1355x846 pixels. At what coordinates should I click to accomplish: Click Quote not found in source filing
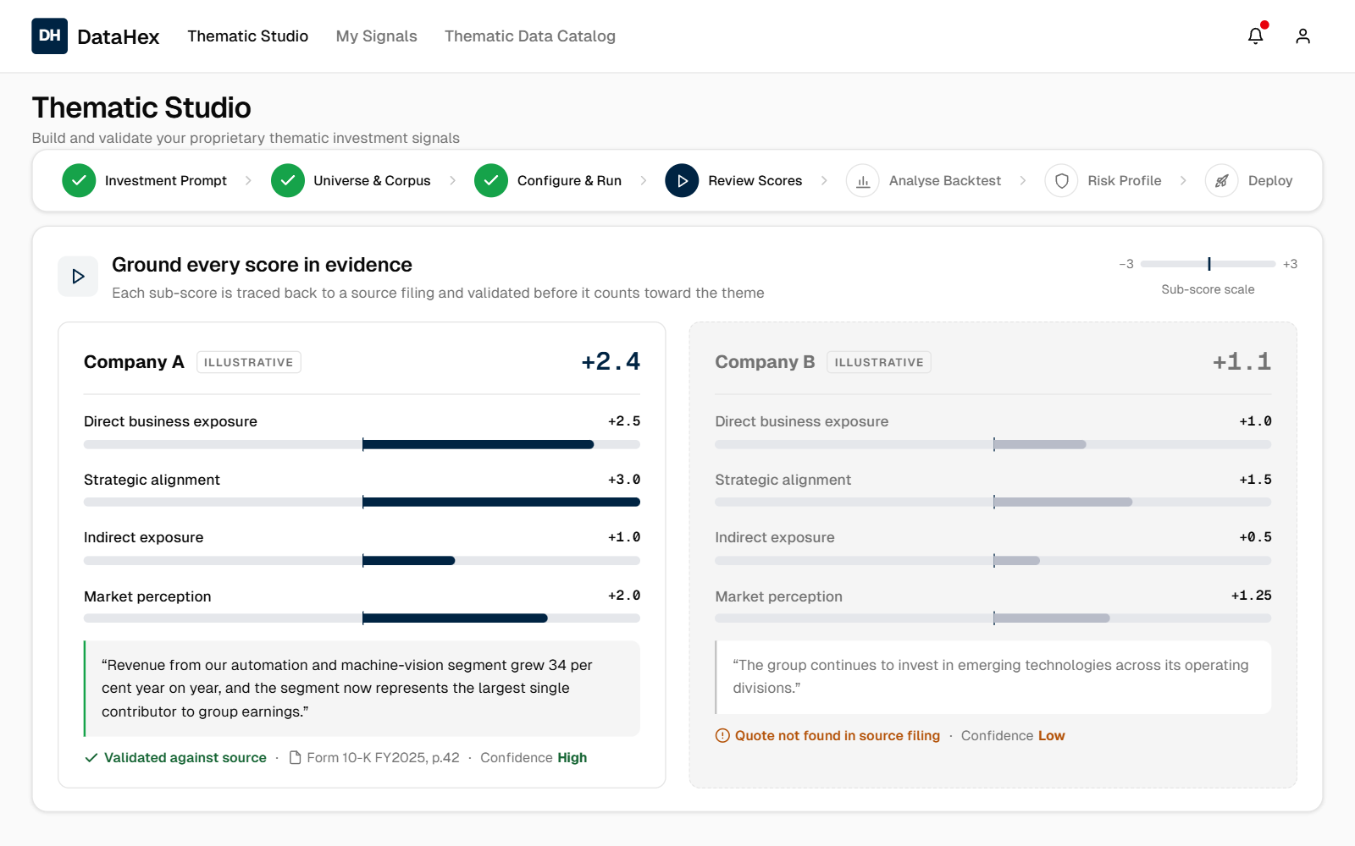point(838,735)
